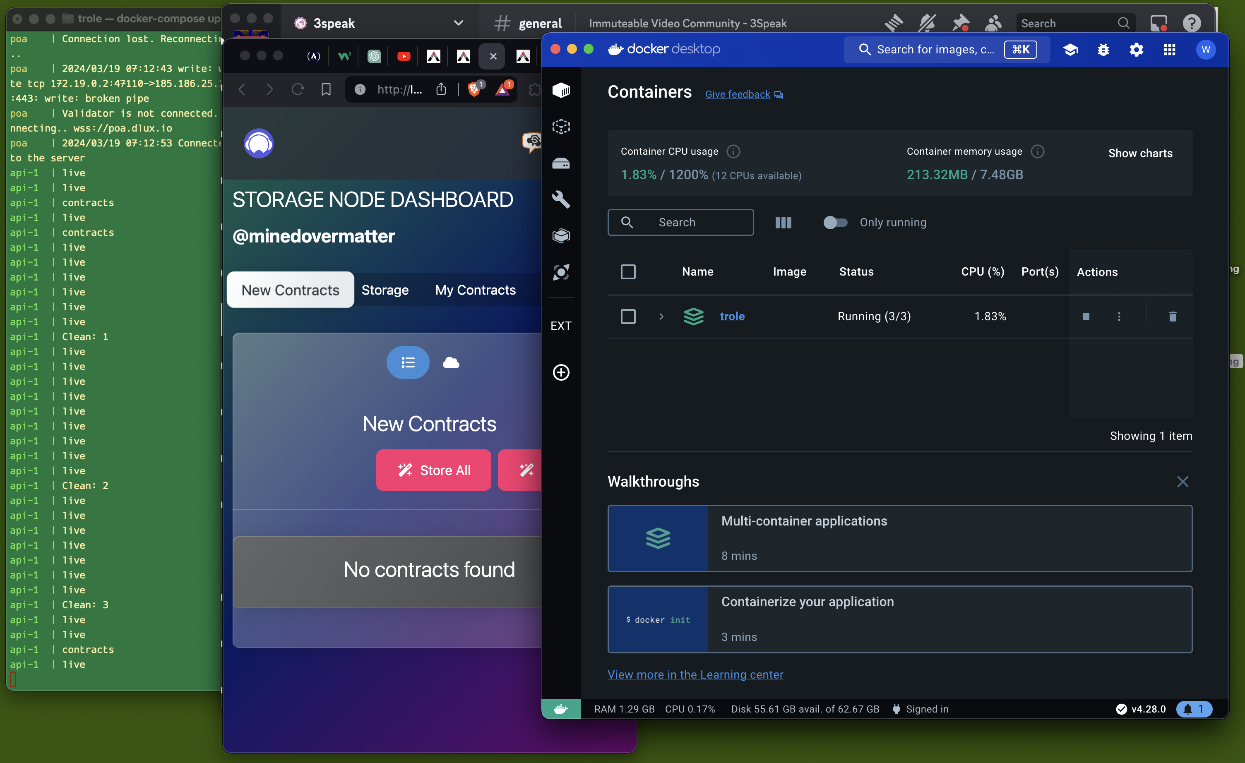Open Multi-container applications walkthrough
The image size is (1245, 763).
[899, 538]
